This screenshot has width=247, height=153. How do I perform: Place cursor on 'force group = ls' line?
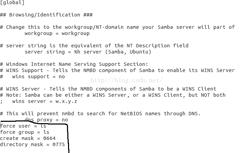point(25,132)
